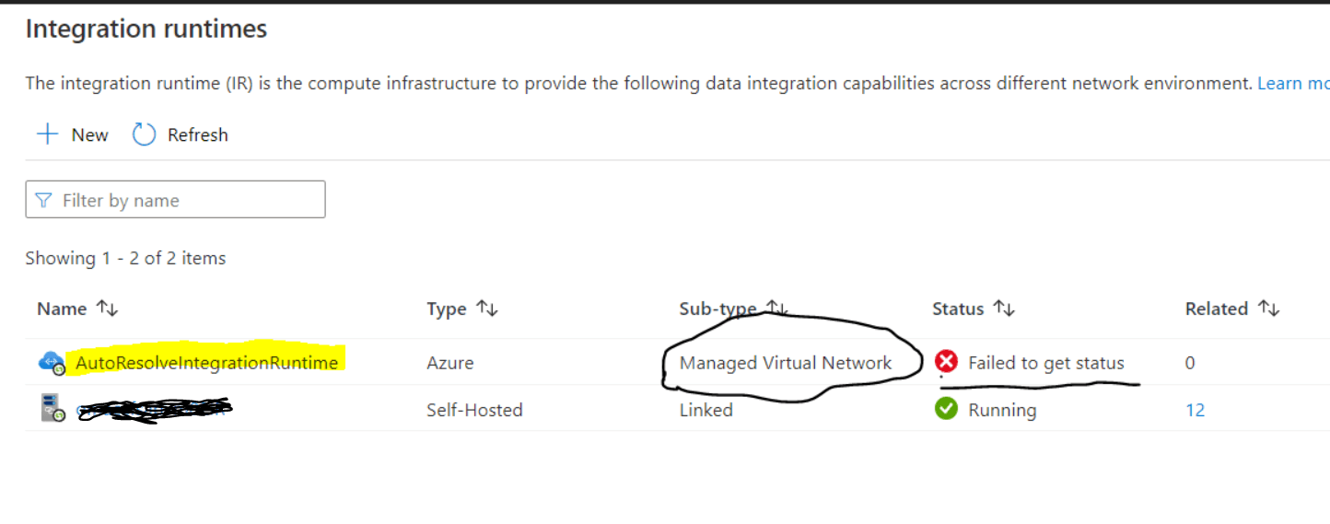
Task: Open the AutoResolveIntegrationRuntime entry
Action: (206, 363)
